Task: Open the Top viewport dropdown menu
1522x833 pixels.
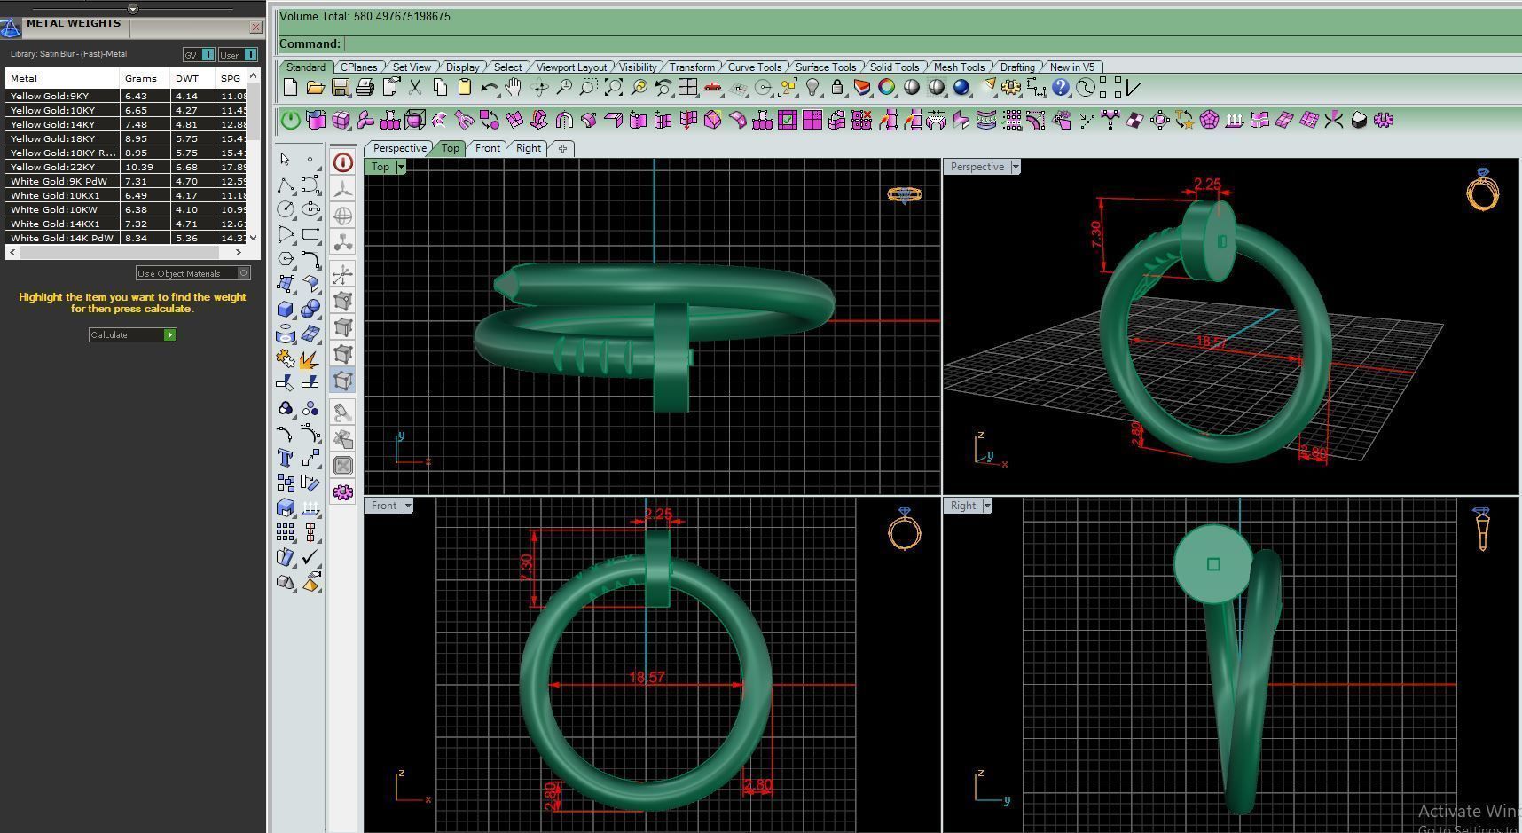Action: 401,167
